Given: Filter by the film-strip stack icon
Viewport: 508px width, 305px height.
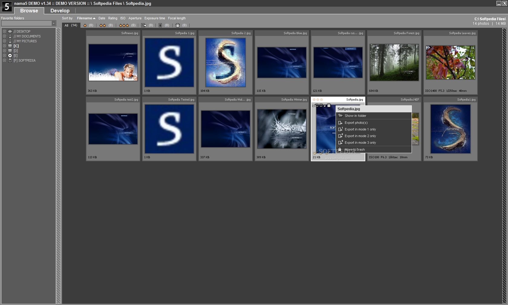Looking at the screenshot, I should 164,25.
